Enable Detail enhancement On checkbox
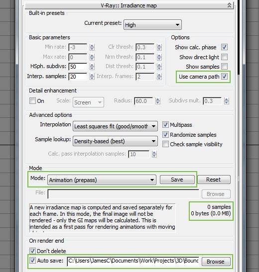Screen dimensions: 259x272 coord(32,100)
